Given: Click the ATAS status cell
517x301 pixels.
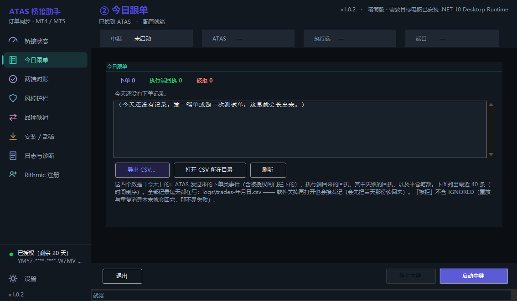Looking at the screenshot, I should click(248, 39).
